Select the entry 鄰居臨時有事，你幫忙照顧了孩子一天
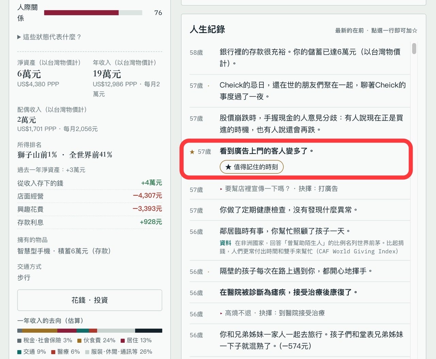Image resolution: width=436 pixels, height=359 pixels. click(300, 241)
